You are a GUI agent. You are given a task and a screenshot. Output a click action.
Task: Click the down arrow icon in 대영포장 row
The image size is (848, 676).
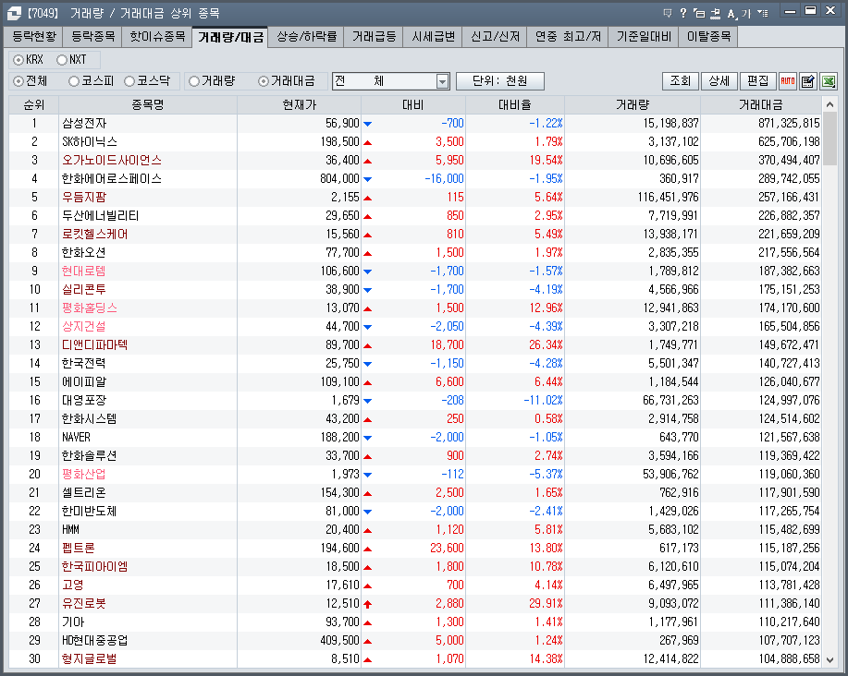pyautogui.click(x=368, y=401)
